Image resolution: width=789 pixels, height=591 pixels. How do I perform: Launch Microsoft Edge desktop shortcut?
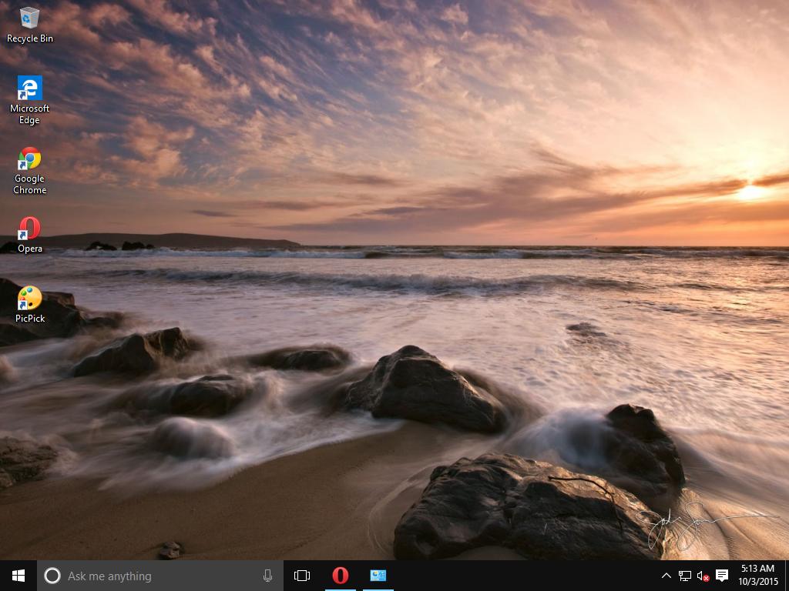29,87
